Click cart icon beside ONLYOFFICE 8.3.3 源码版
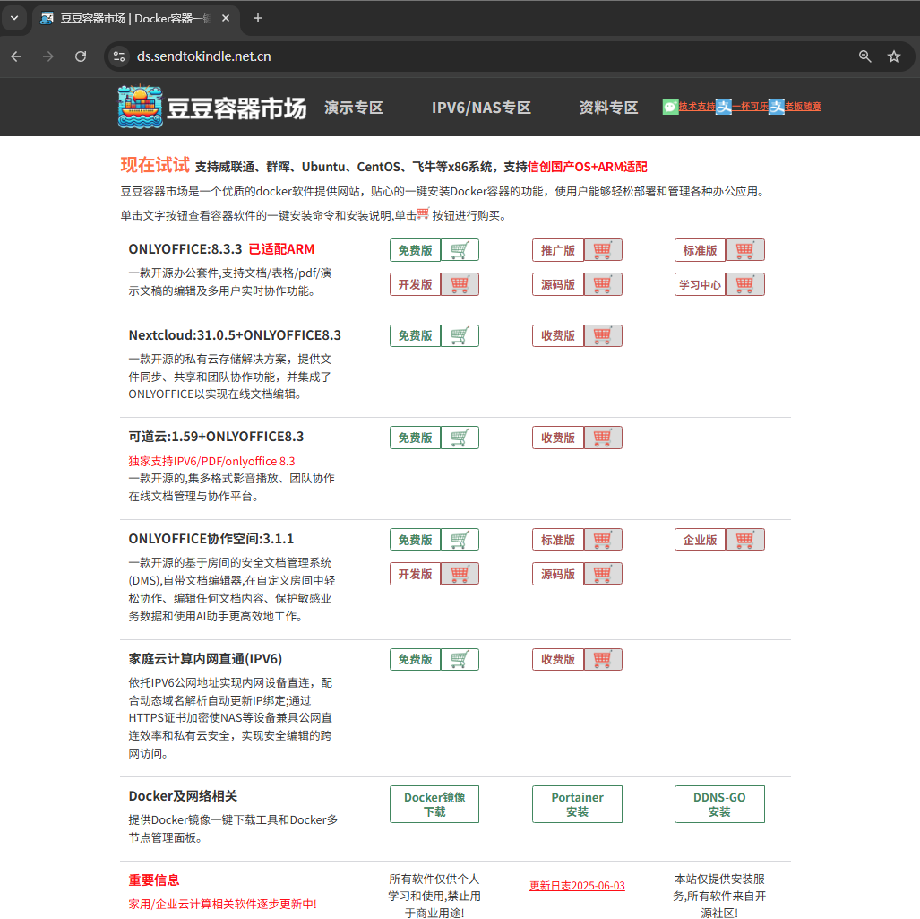Screen dimensions: 920x919 click(603, 284)
